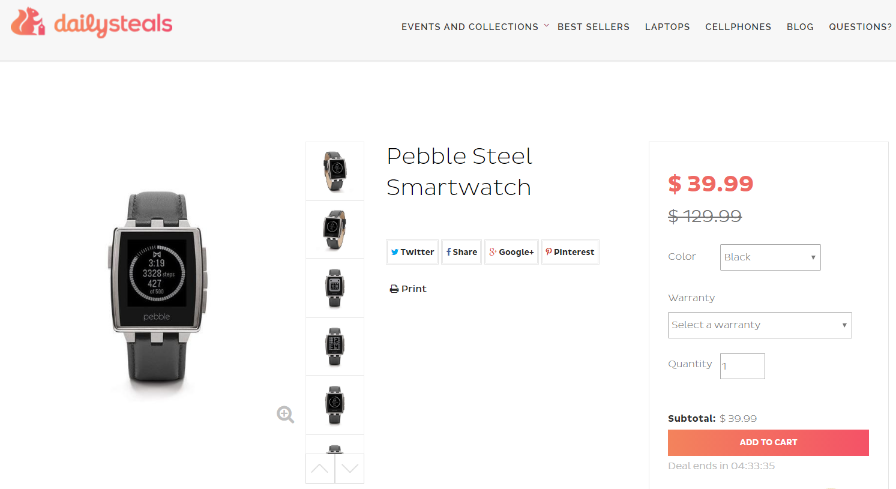Select the third watch thumbnail
The width and height of the screenshot is (896, 489).
[335, 288]
